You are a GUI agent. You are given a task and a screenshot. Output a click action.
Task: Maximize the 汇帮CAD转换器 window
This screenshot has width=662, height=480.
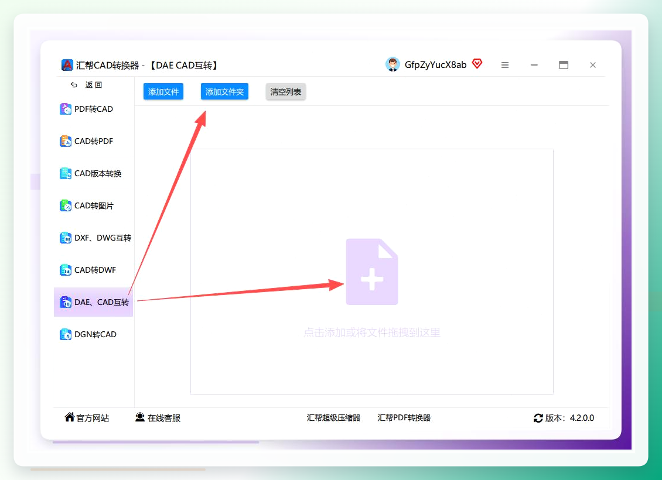point(564,65)
